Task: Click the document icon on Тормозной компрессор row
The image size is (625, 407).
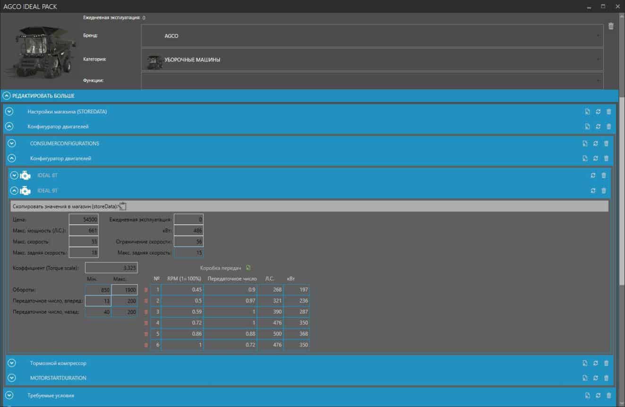Action: [x=585, y=364]
